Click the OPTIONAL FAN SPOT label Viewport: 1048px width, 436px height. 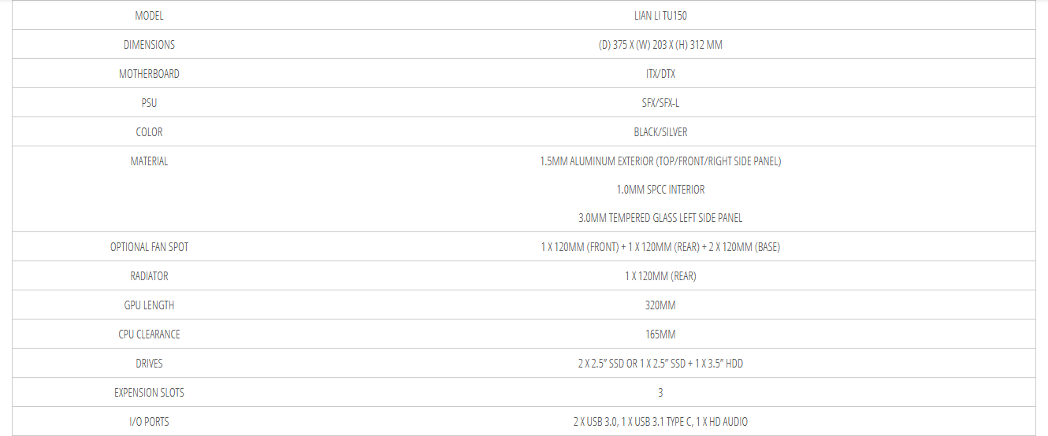click(x=149, y=247)
